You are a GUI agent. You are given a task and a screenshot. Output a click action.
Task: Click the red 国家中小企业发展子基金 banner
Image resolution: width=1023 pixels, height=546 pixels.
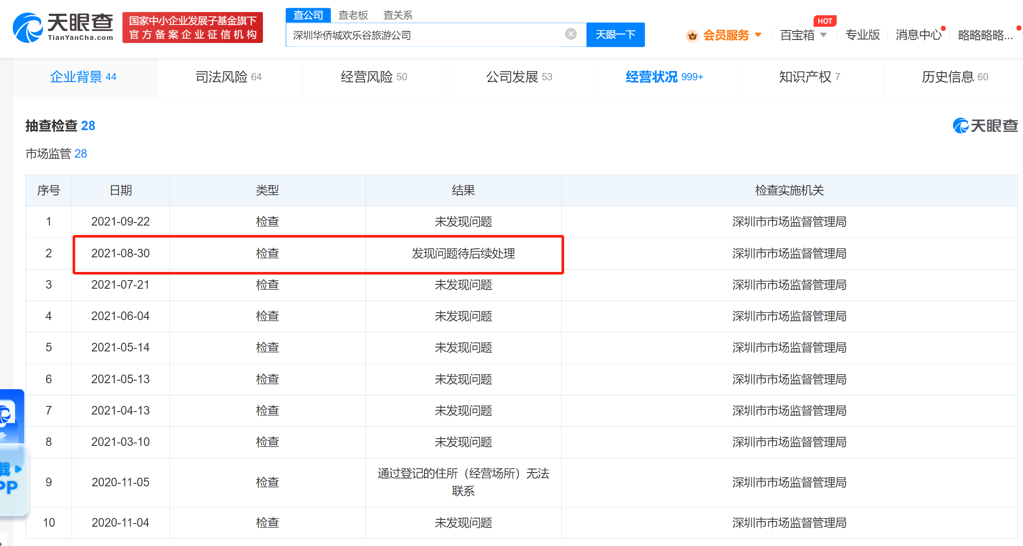193,27
